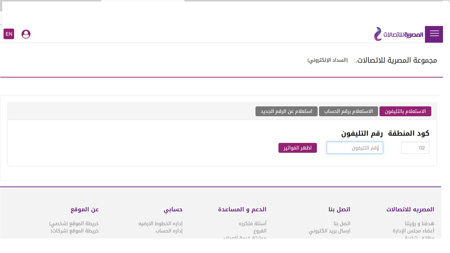Switch to the الاستعلام برقم الحساب tab
The image size is (450, 253).
pos(348,111)
